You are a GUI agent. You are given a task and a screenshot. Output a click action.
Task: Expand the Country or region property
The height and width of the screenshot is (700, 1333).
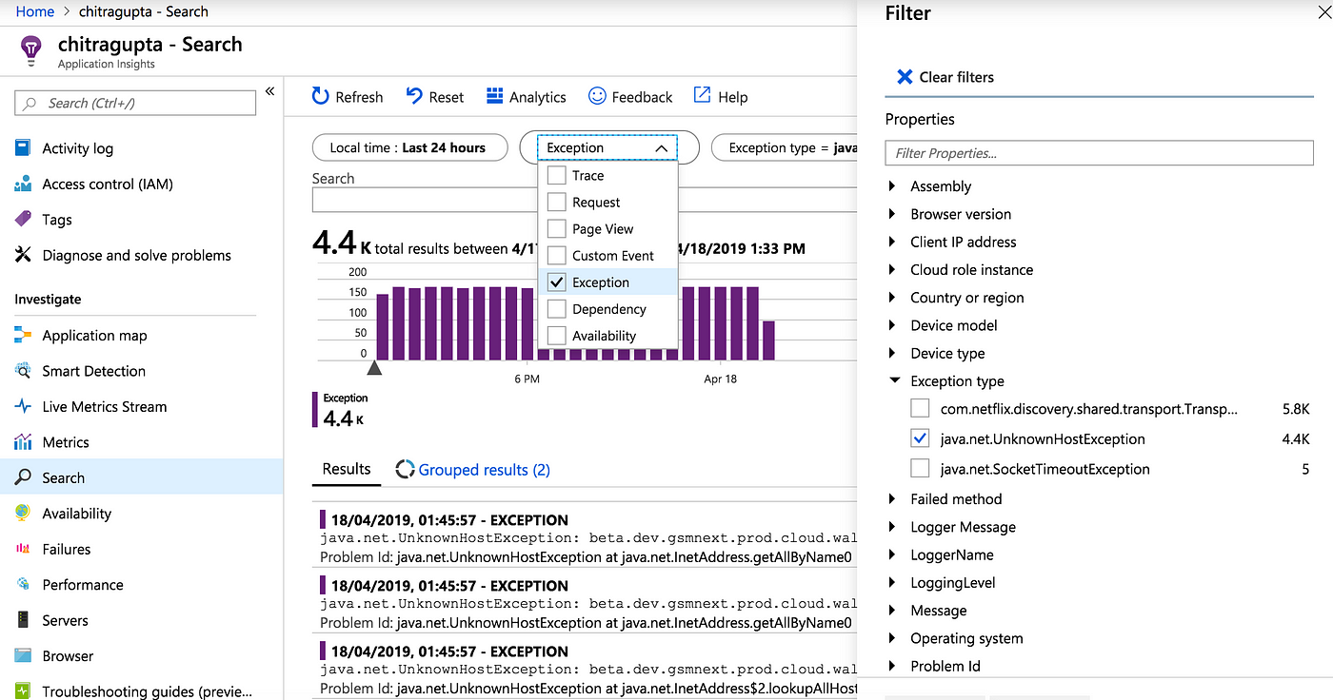(892, 297)
